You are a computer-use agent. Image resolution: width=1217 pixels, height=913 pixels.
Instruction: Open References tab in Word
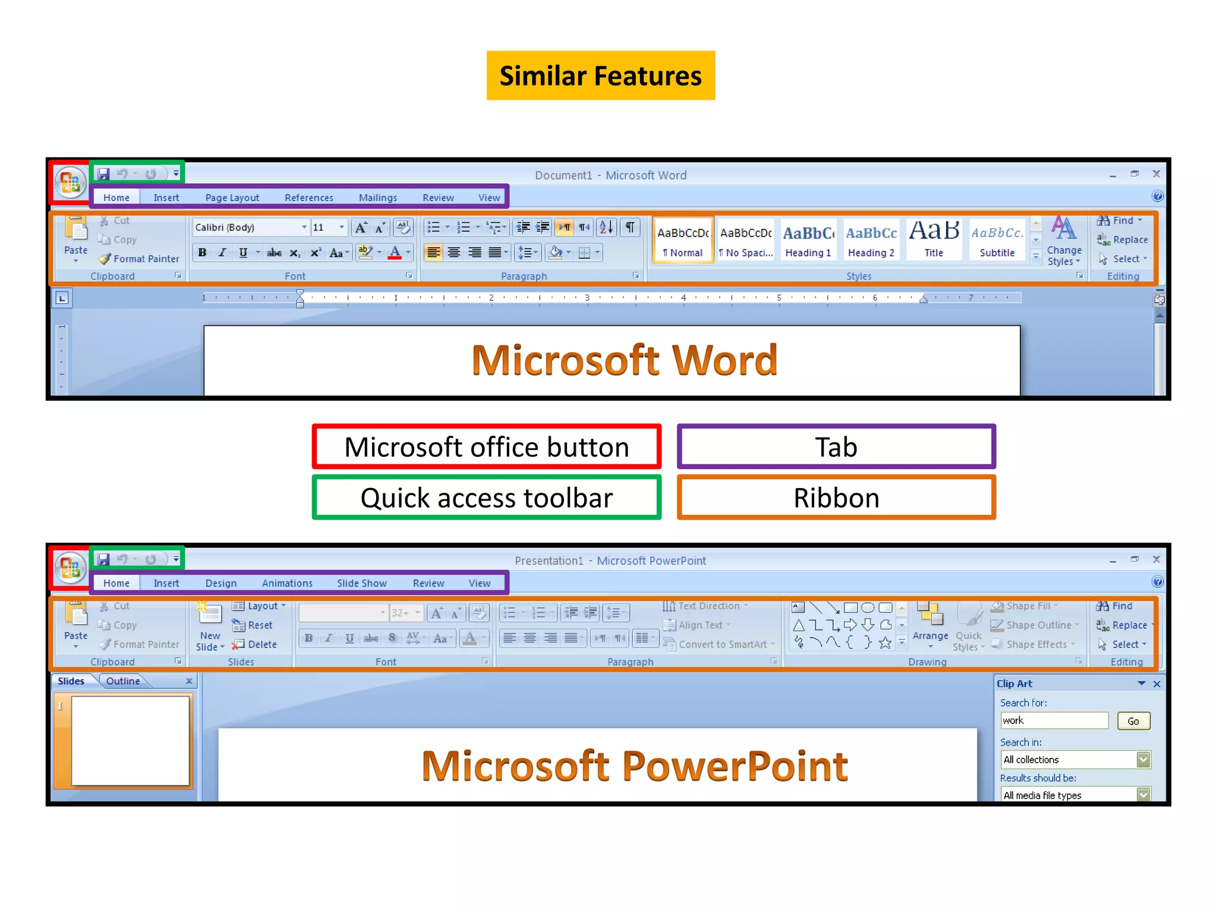(309, 197)
